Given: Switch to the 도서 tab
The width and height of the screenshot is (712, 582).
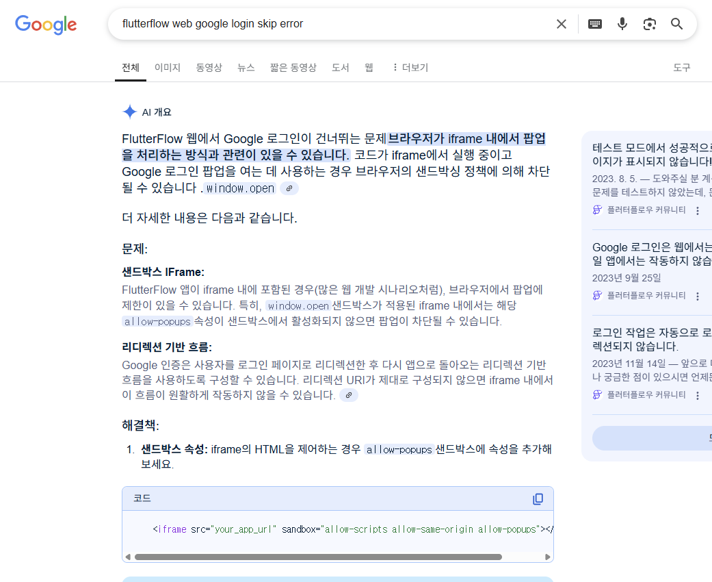Looking at the screenshot, I should click(x=340, y=68).
